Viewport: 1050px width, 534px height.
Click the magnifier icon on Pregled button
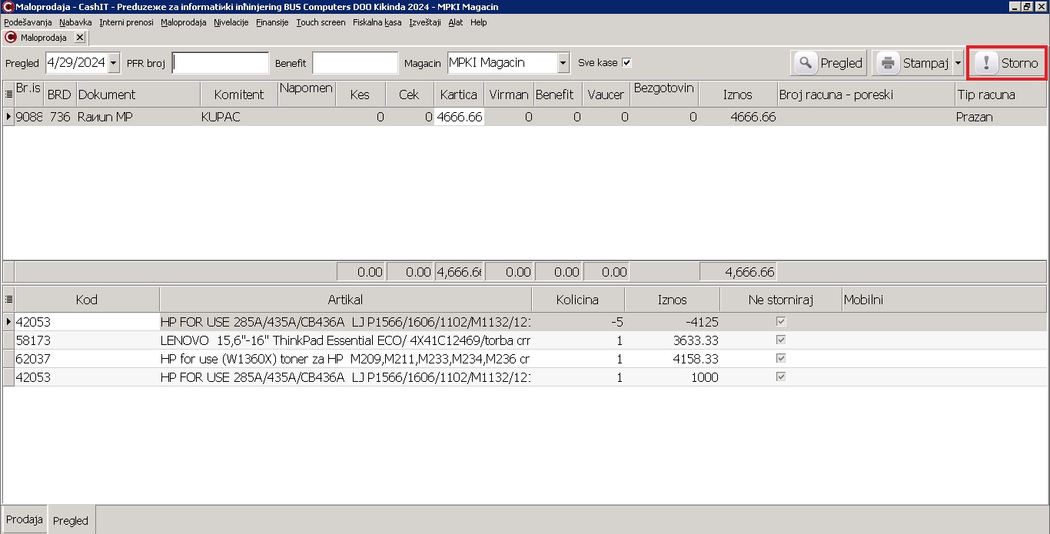[806, 63]
